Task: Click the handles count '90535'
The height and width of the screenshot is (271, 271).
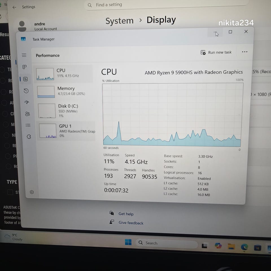Action: click(x=150, y=177)
